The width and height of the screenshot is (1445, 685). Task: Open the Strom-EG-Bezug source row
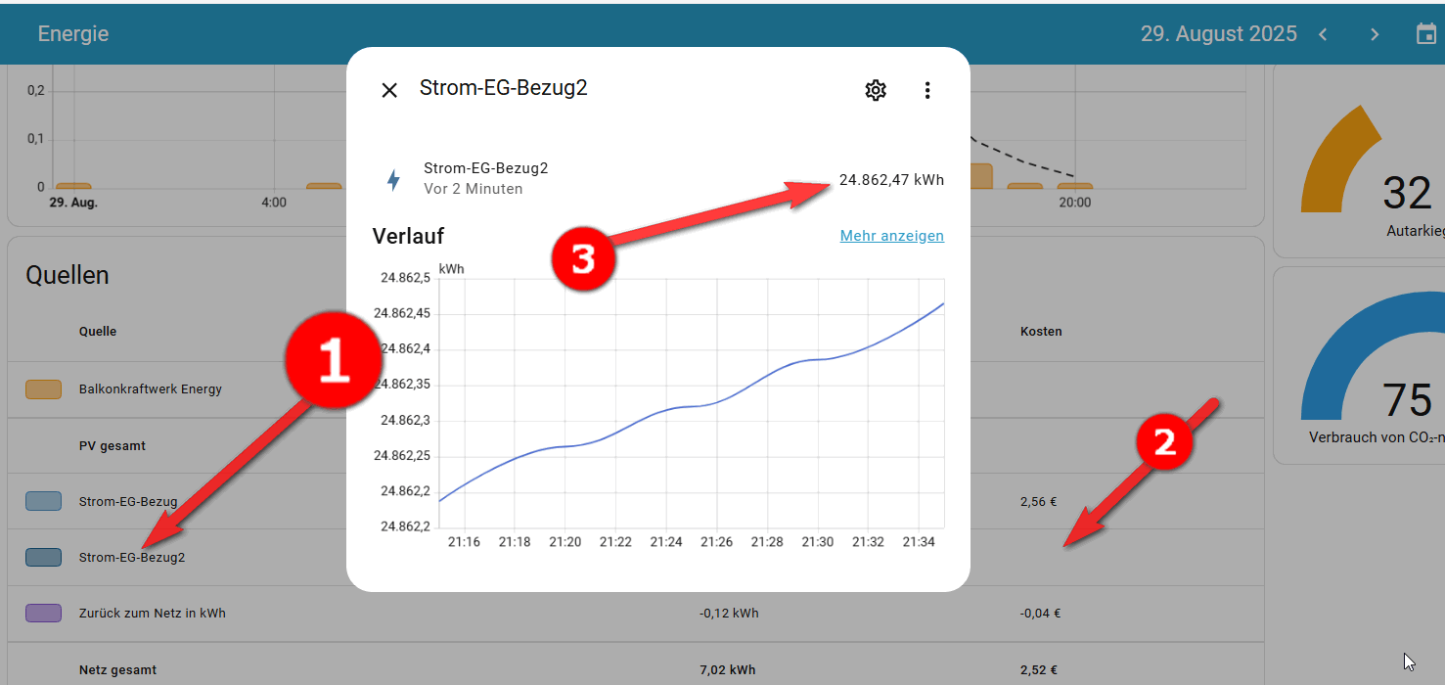click(128, 502)
